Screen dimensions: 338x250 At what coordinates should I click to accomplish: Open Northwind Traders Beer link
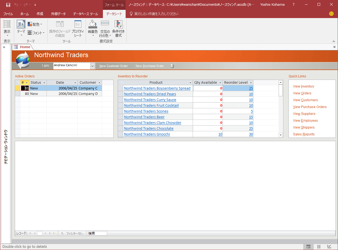pyautogui.click(x=144, y=117)
